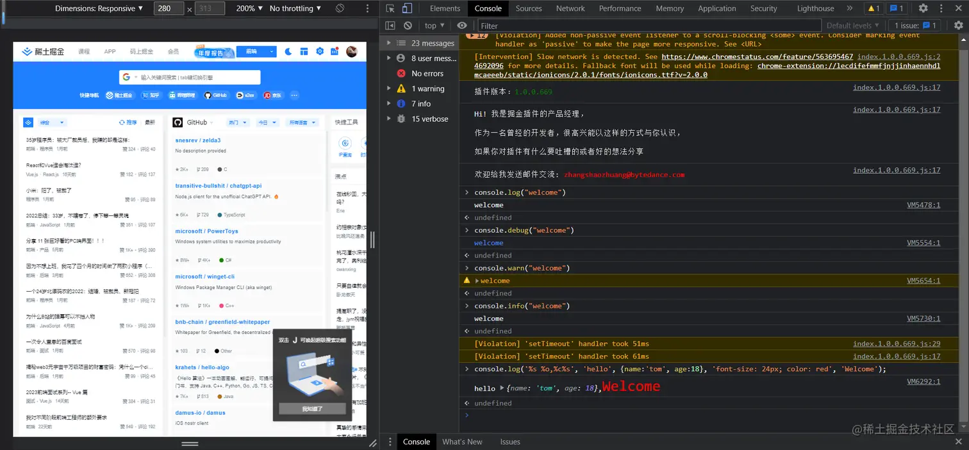Screen dimensions: 969x450
Task: Create a live expression with the eye icon
Action: click(x=462, y=26)
